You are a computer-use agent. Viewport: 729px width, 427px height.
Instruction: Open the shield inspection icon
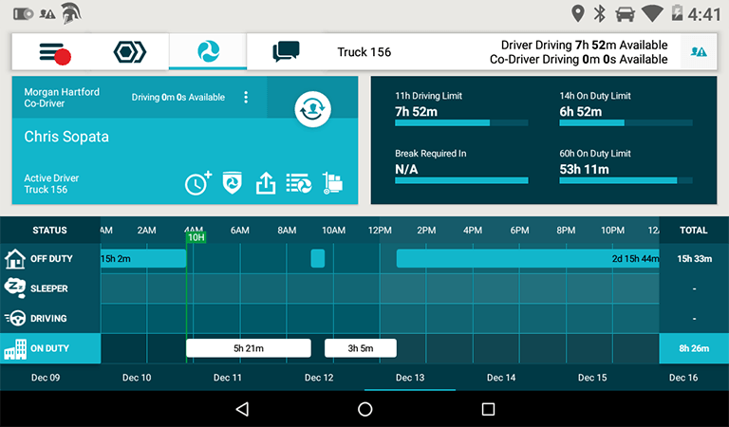tap(232, 183)
